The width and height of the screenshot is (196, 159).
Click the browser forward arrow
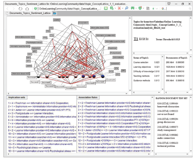(x=14, y=9)
